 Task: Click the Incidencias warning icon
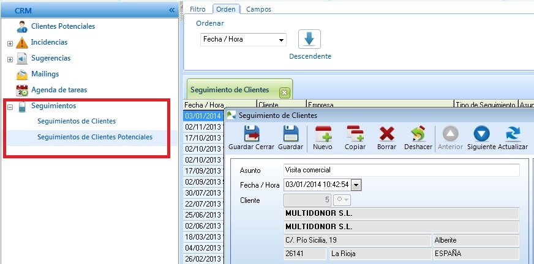[x=22, y=42]
